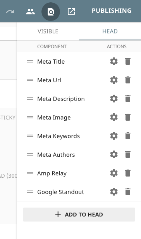Select the Meta Keywords list item
The width and height of the screenshot is (141, 239).
pyautogui.click(x=79, y=136)
